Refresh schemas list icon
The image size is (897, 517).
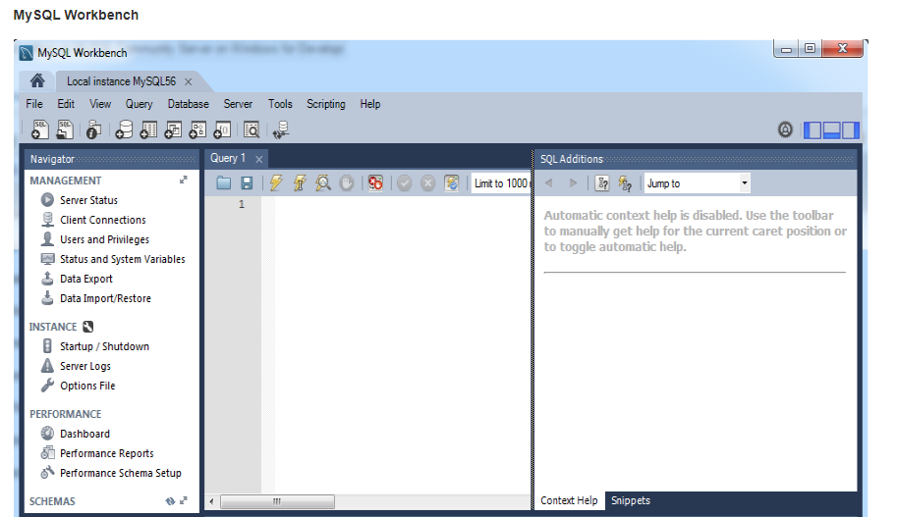pyautogui.click(x=170, y=501)
